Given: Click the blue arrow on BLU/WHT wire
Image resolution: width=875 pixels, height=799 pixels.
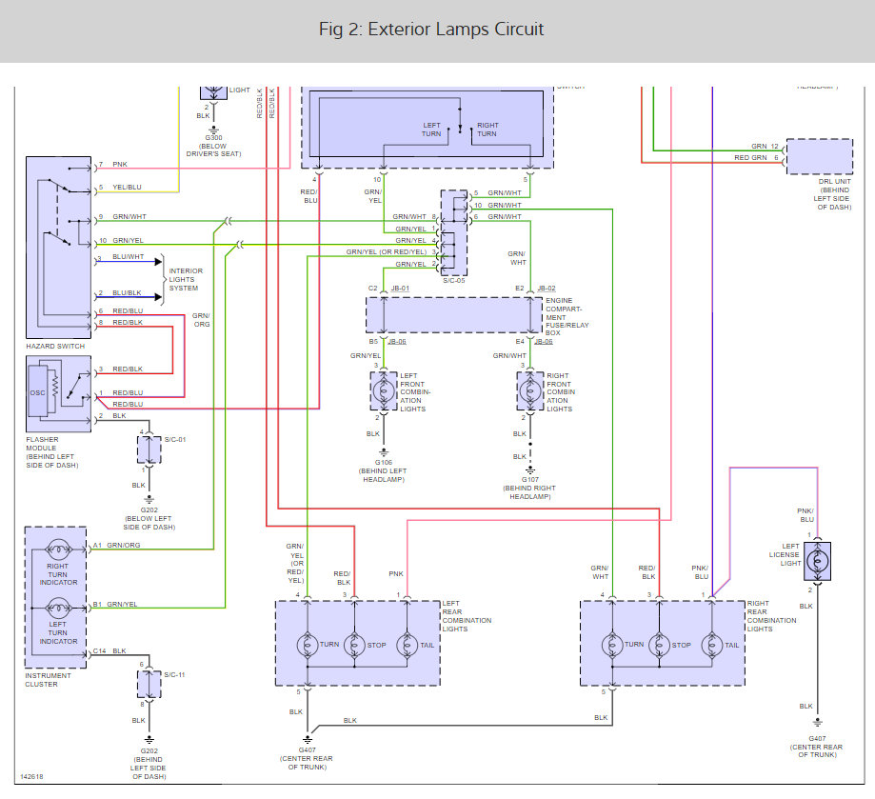Looking at the screenshot, I should point(158,261).
